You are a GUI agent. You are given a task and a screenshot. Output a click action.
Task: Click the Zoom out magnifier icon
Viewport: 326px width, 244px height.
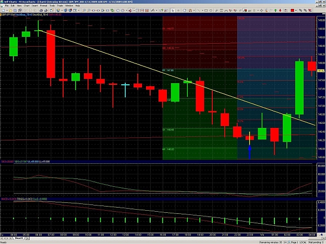[x=89, y=10]
